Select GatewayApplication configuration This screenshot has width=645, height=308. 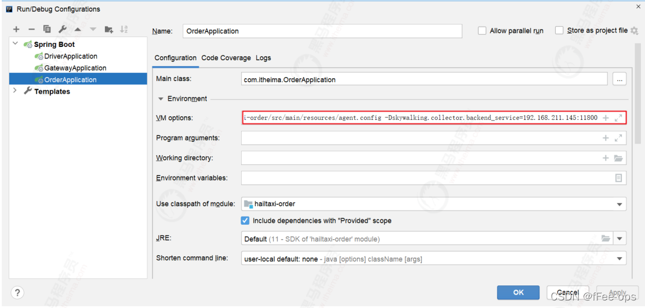click(75, 68)
